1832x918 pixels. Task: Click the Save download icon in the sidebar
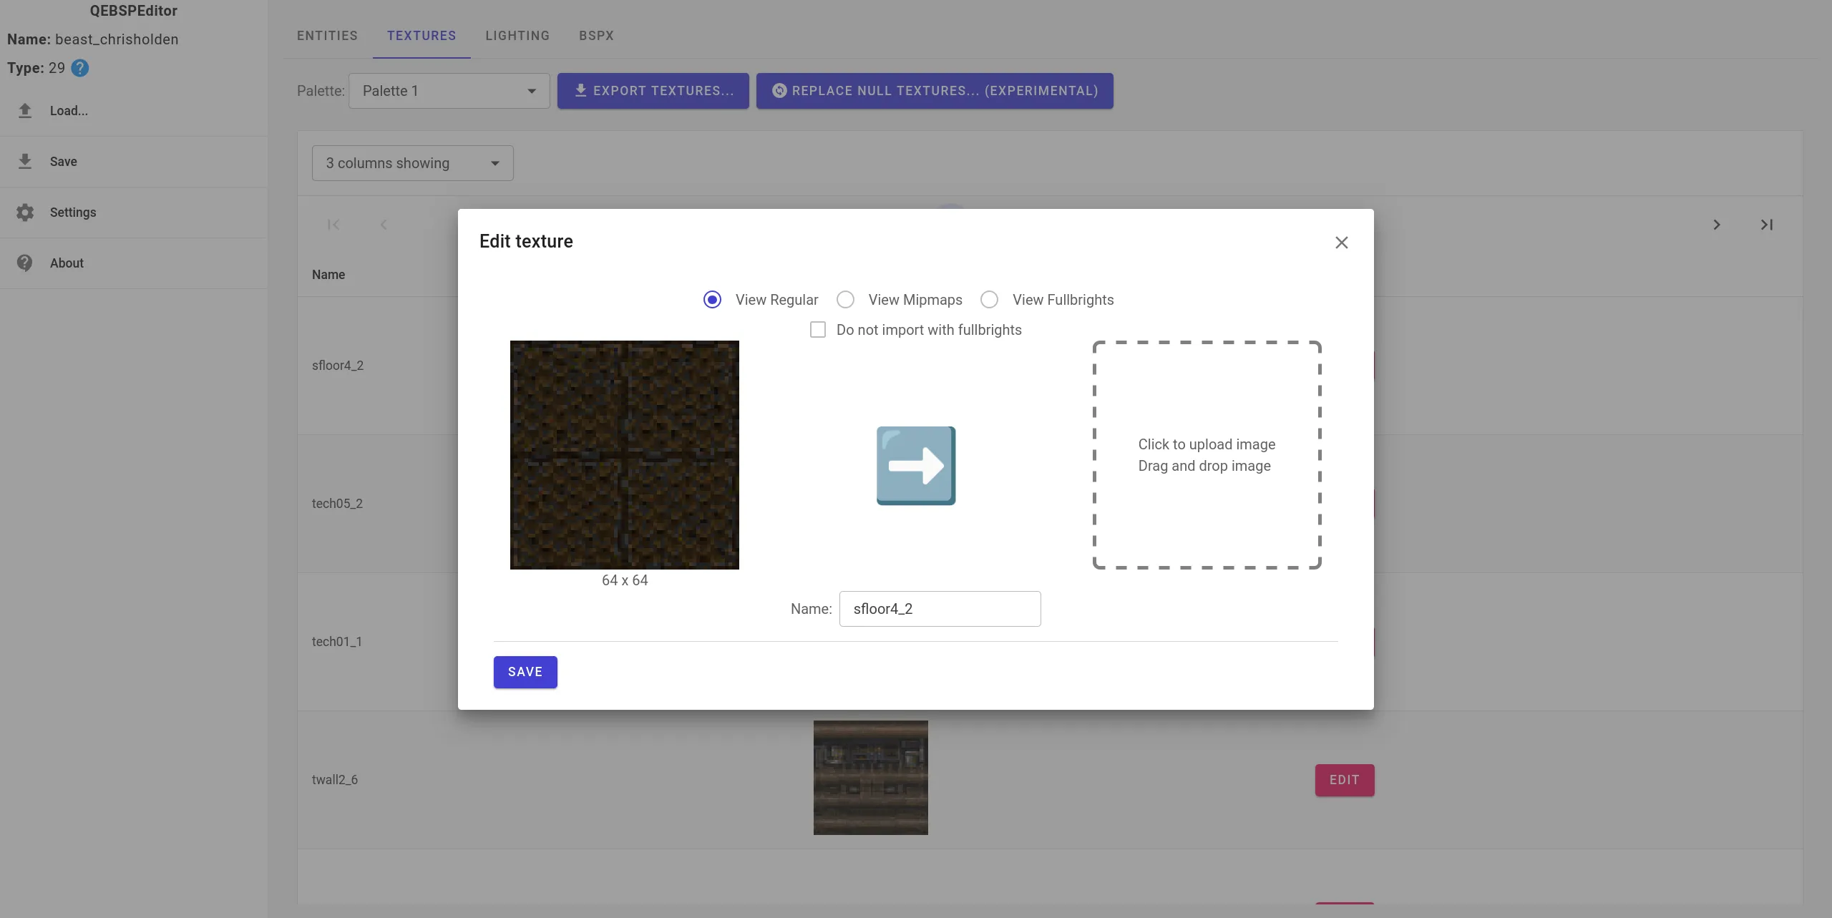coord(25,161)
